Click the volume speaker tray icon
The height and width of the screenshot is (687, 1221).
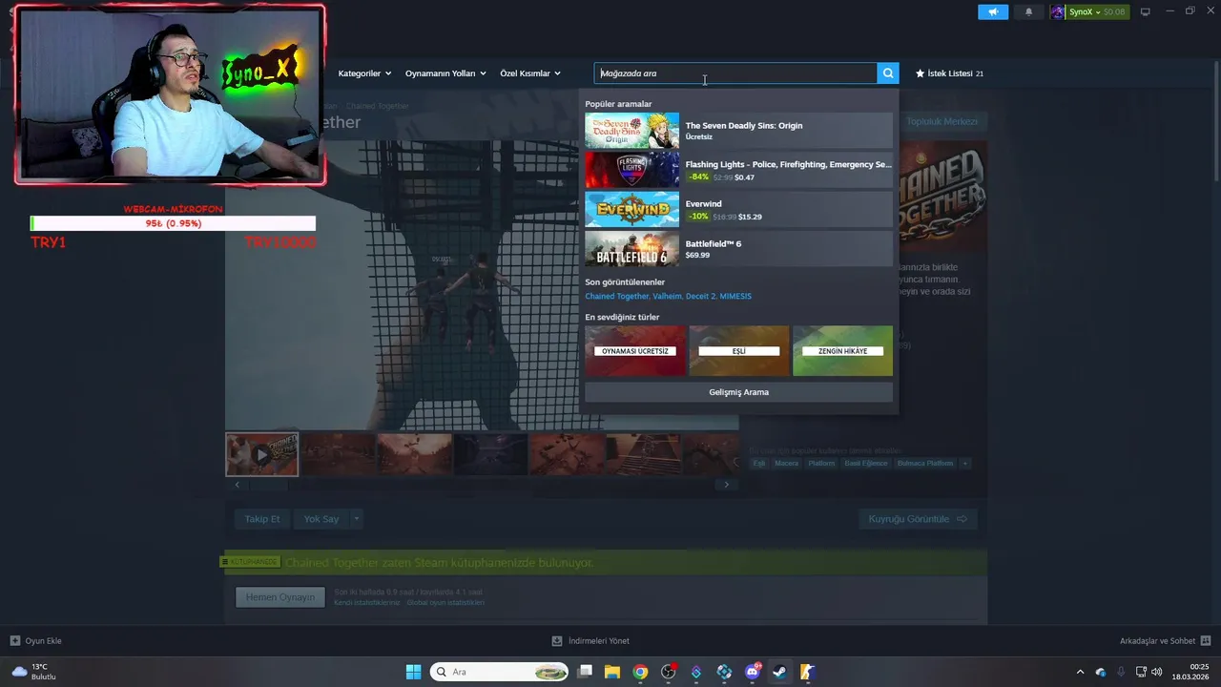(x=1156, y=672)
